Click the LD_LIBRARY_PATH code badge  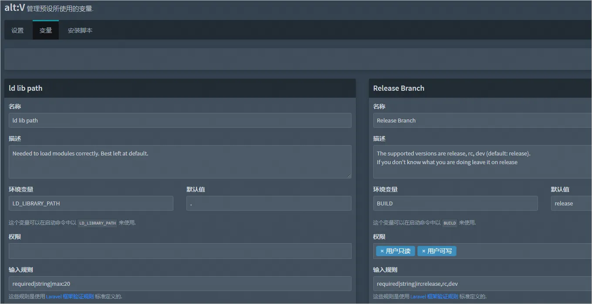[x=98, y=223]
